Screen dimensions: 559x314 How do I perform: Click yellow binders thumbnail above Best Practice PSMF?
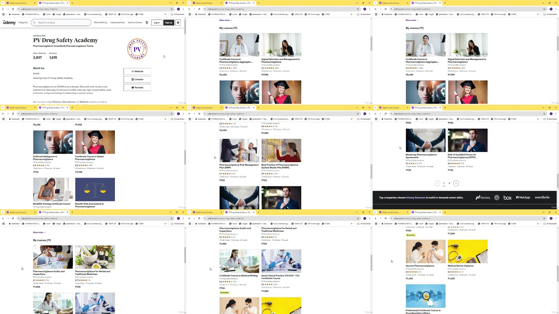[281, 150]
